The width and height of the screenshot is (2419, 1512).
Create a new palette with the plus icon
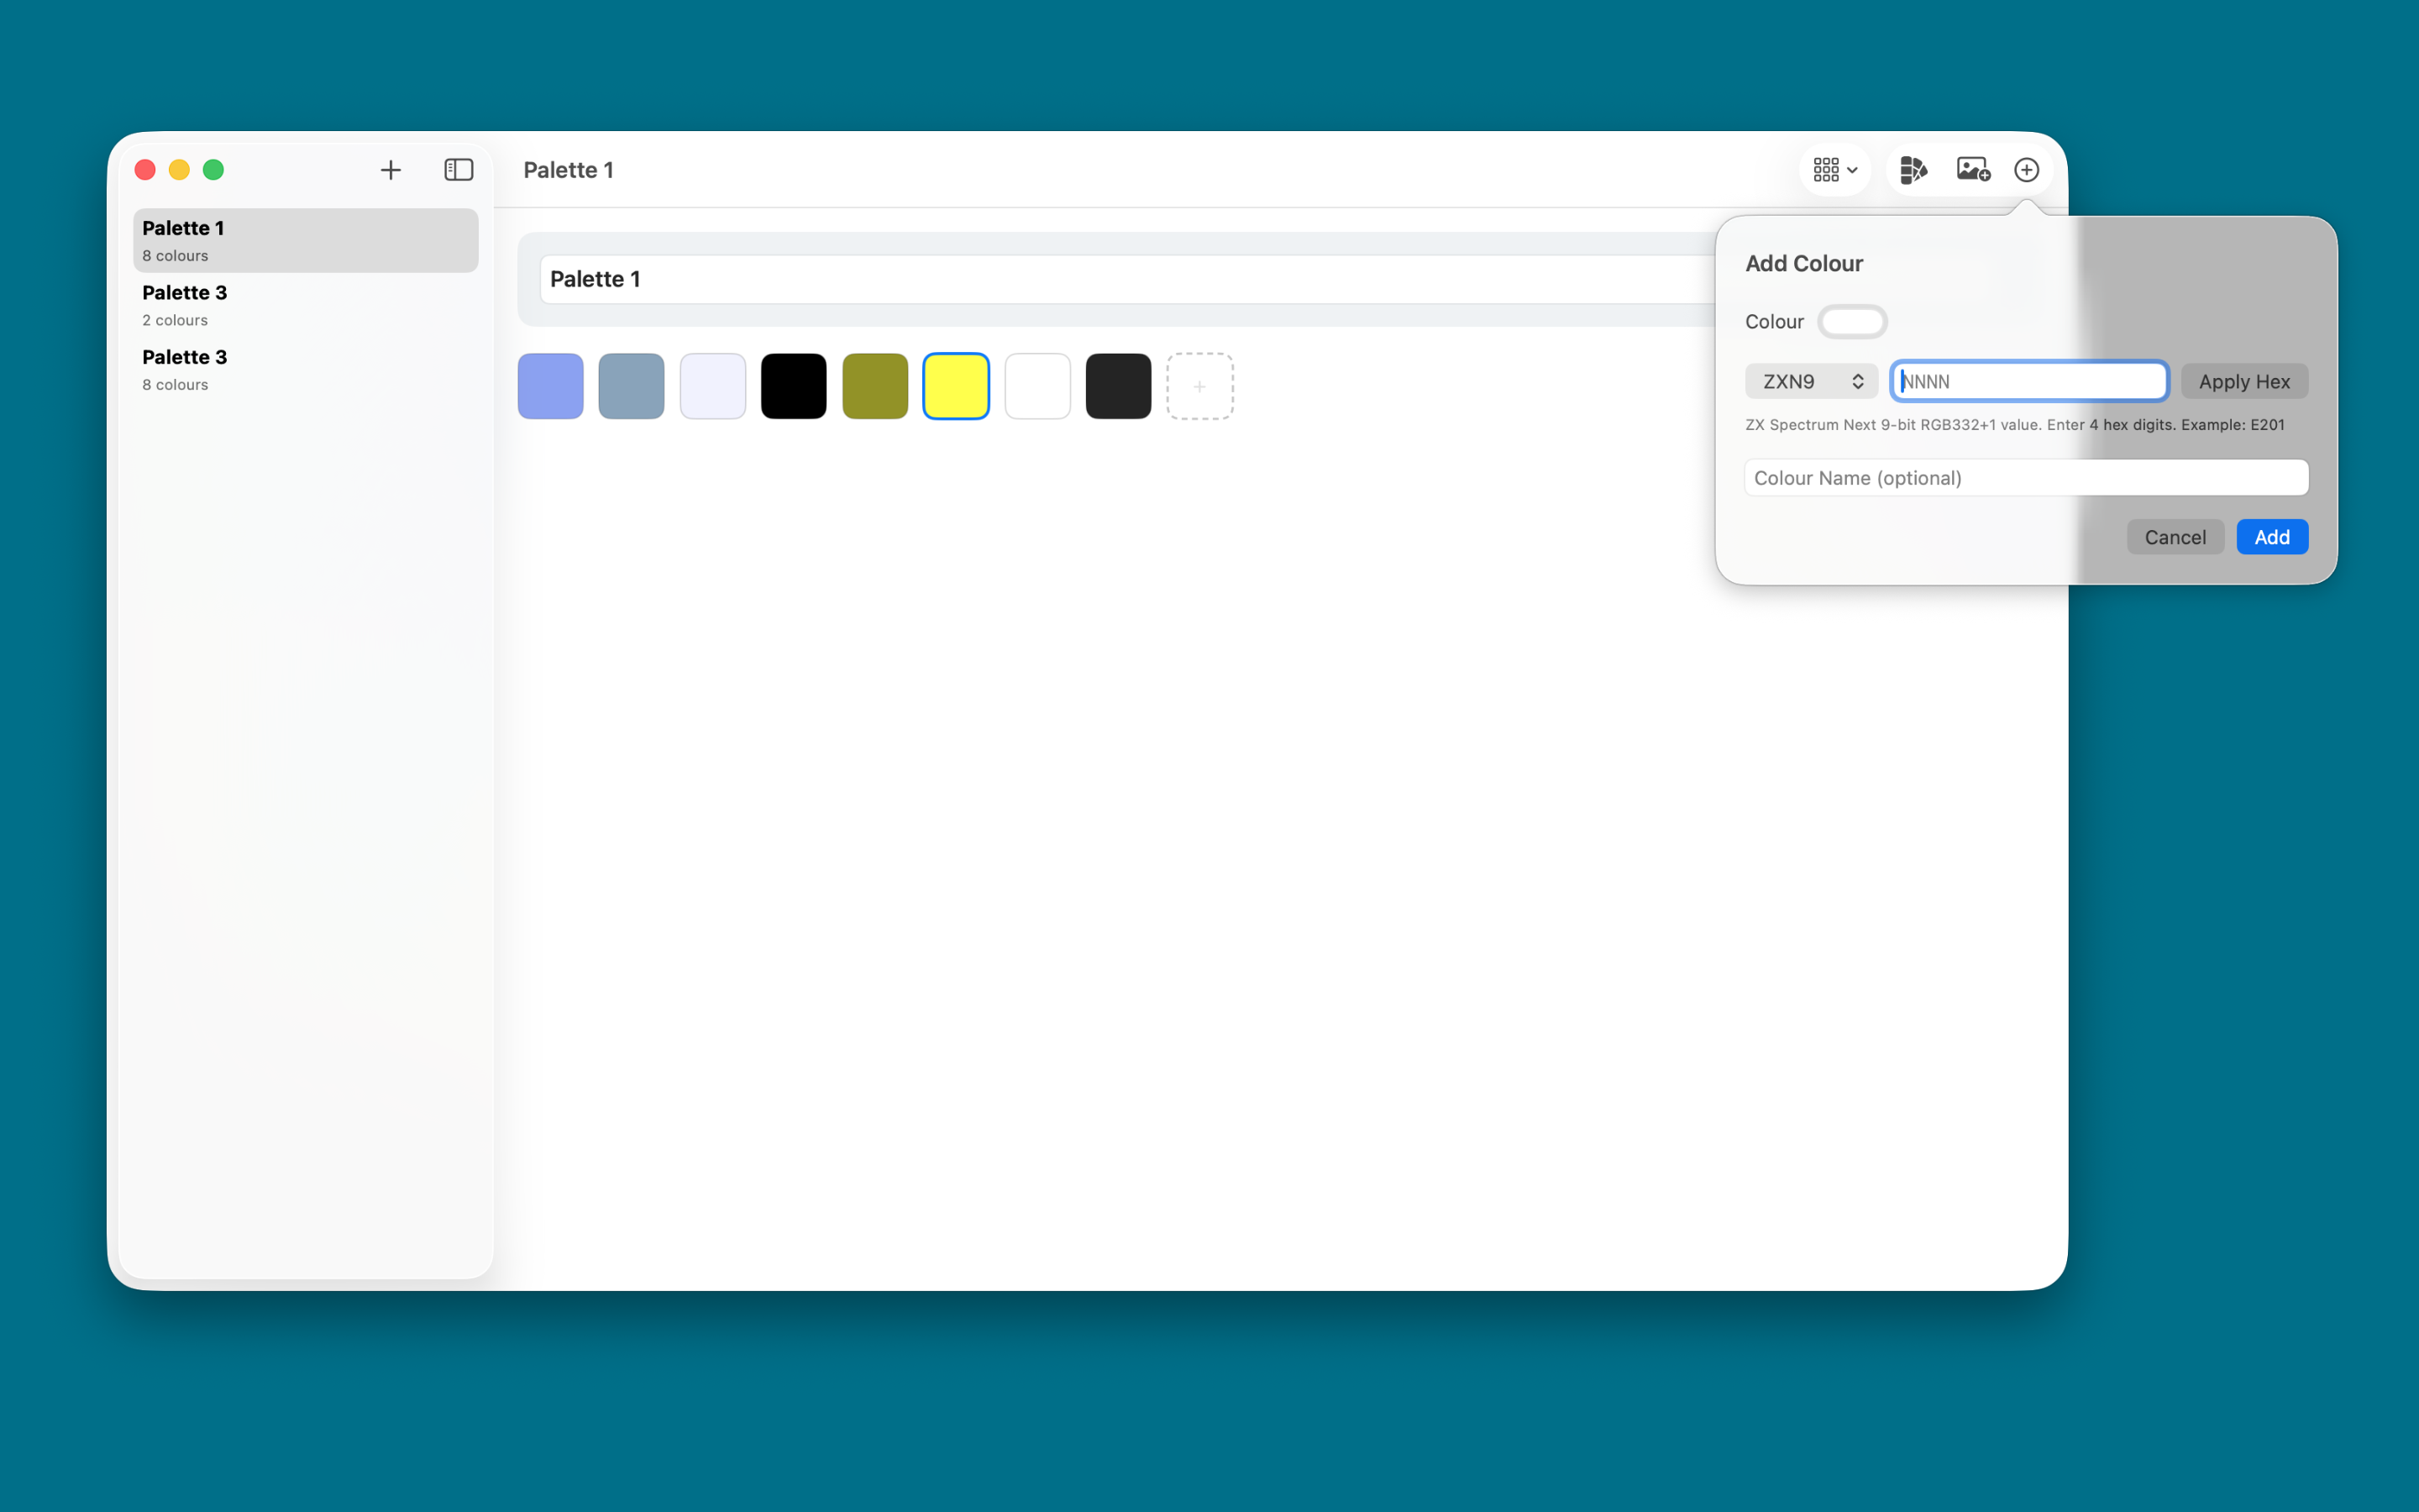pyautogui.click(x=390, y=169)
